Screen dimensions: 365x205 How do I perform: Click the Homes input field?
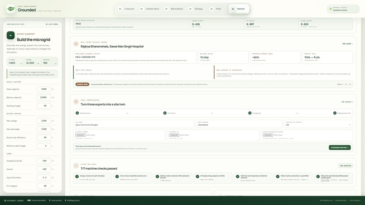[x=44, y=169]
